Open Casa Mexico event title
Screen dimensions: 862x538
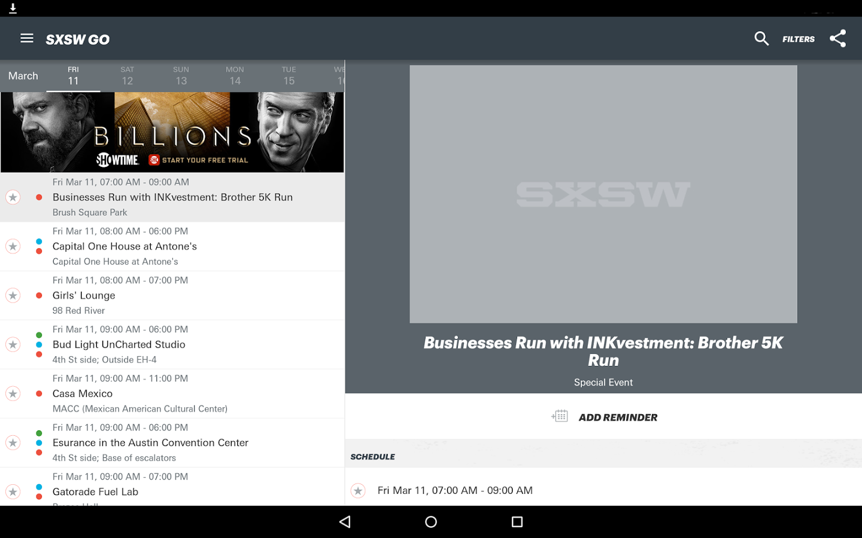[x=83, y=393]
